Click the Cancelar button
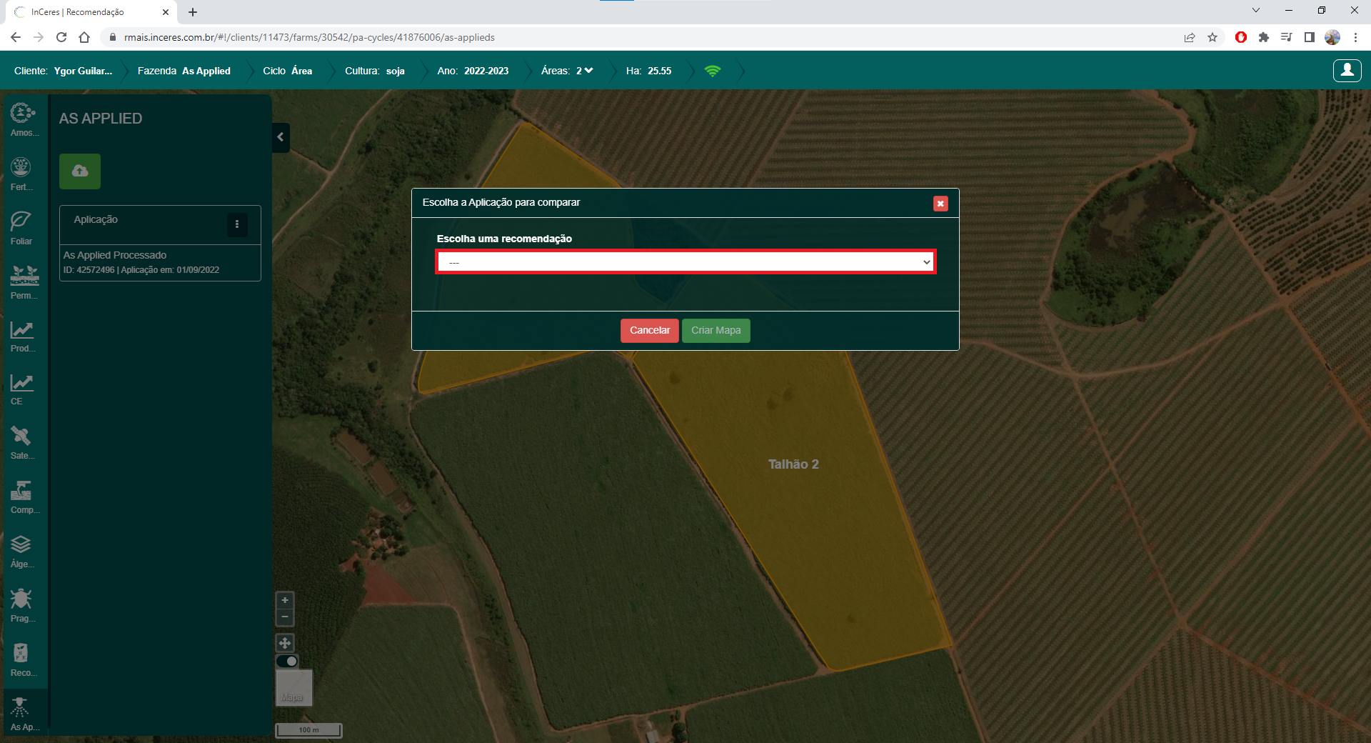The image size is (1371, 743). click(x=650, y=331)
